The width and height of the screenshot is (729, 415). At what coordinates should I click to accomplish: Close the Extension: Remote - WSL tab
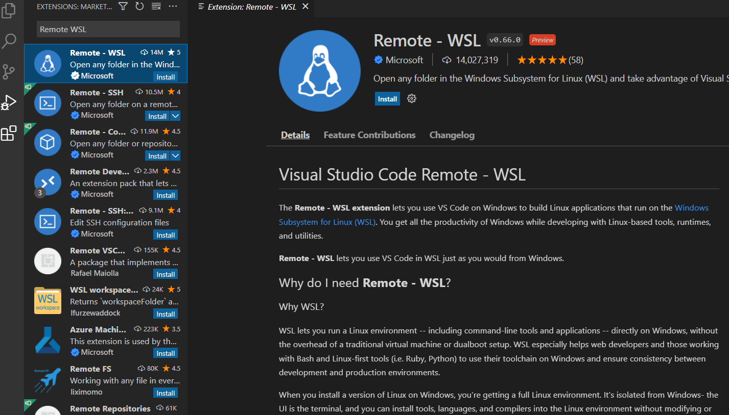[x=305, y=7]
